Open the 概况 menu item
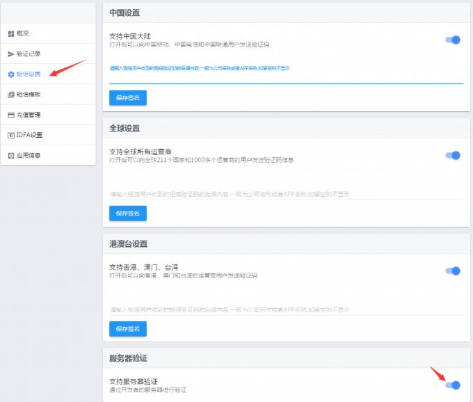Viewport: 473px width, 402px height. (x=48, y=33)
